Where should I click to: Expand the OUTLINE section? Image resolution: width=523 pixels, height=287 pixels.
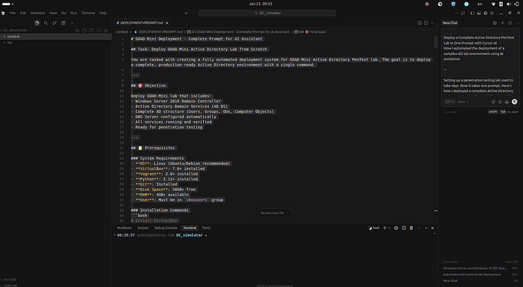tap(9, 280)
